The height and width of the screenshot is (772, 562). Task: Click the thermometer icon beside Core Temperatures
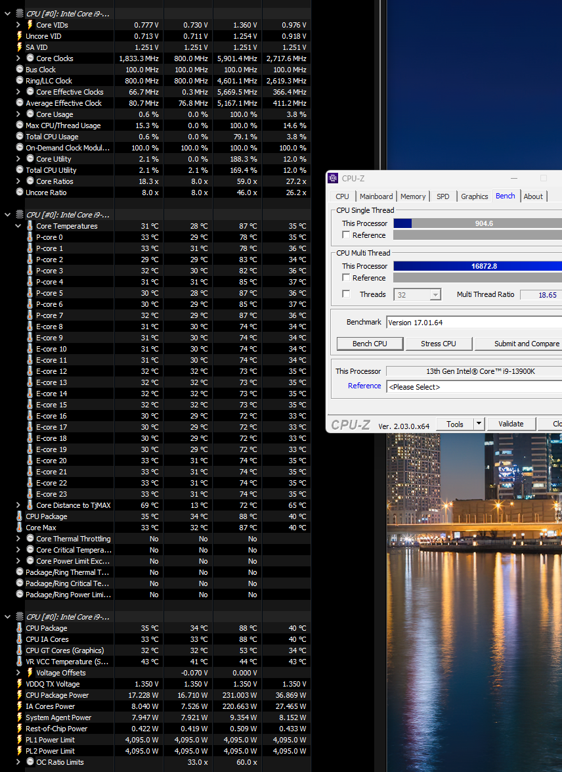[x=30, y=225]
